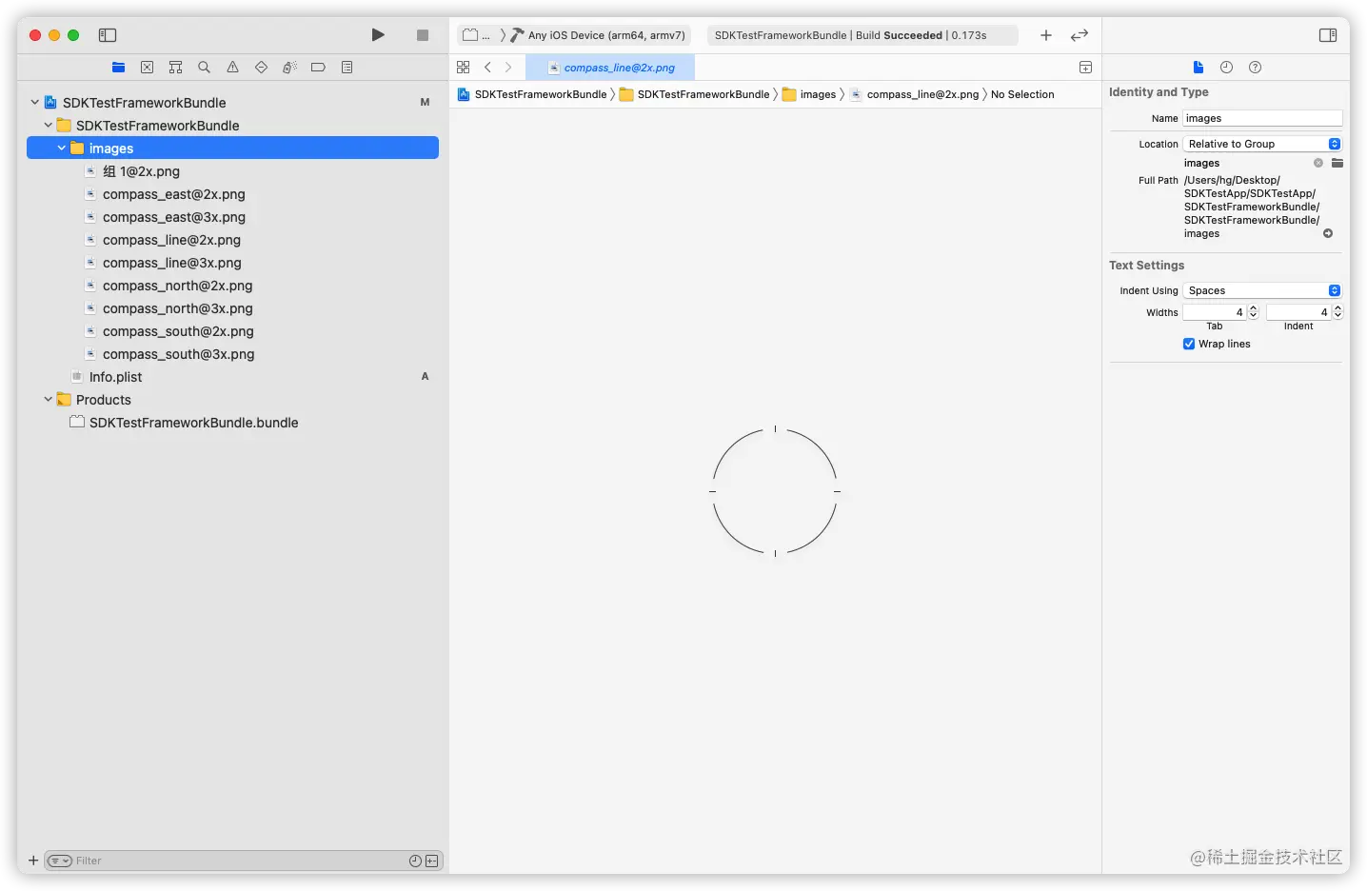This screenshot has width=1367, height=891.
Task: Adjust the Tab width stepper
Action: (1253, 312)
